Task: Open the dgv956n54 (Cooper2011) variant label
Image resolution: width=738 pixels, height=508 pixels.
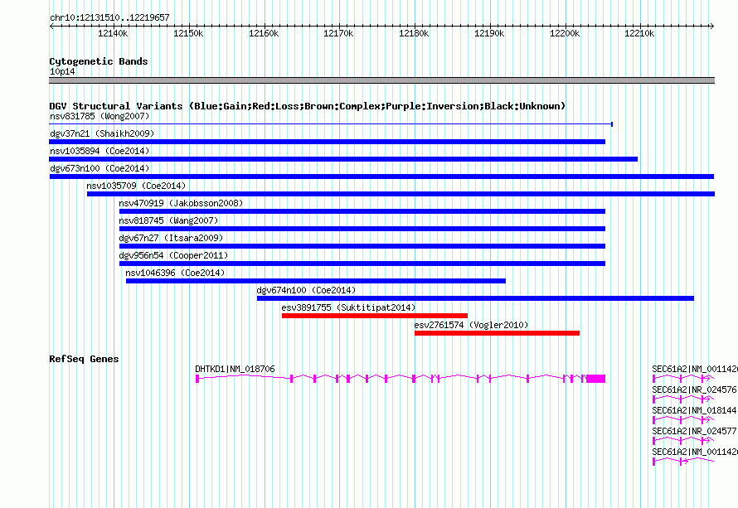Action: point(173,255)
